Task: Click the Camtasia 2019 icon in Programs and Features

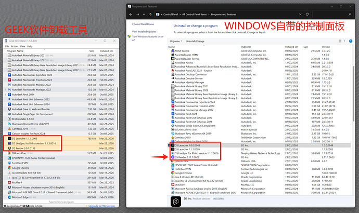Action: coord(173,137)
